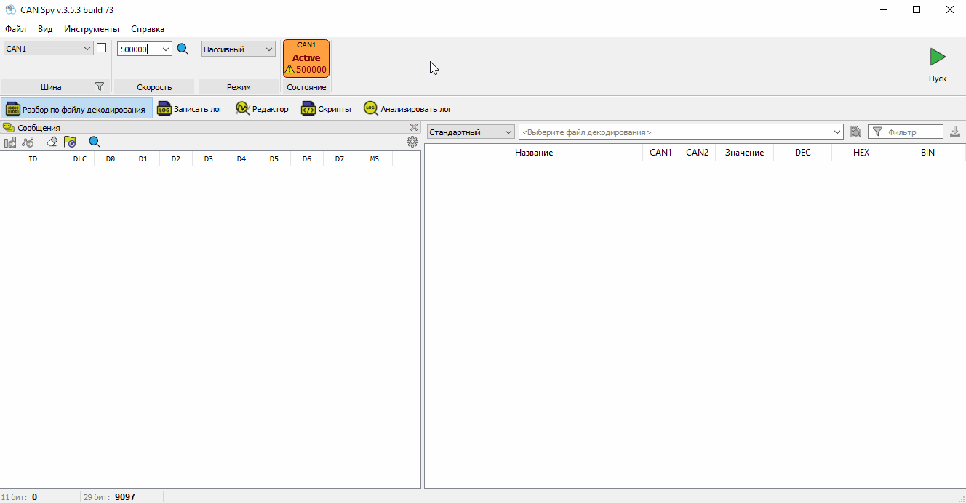Click the search icon in messages toolbar
Image resolution: width=966 pixels, height=503 pixels.
94,142
